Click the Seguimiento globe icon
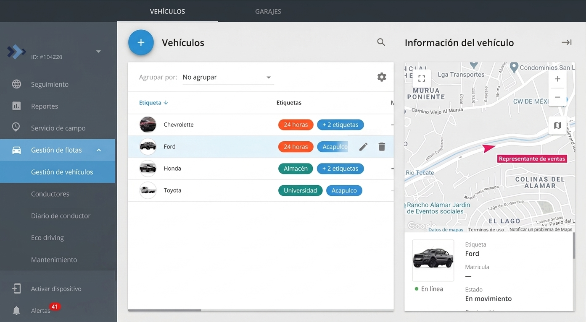 click(x=16, y=84)
